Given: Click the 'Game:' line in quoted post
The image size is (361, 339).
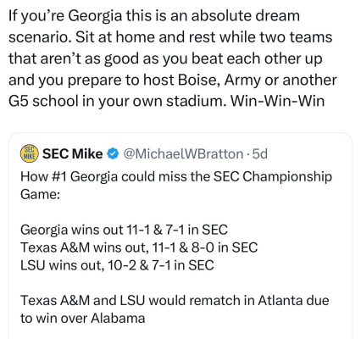Looking at the screenshot, I should point(40,194).
